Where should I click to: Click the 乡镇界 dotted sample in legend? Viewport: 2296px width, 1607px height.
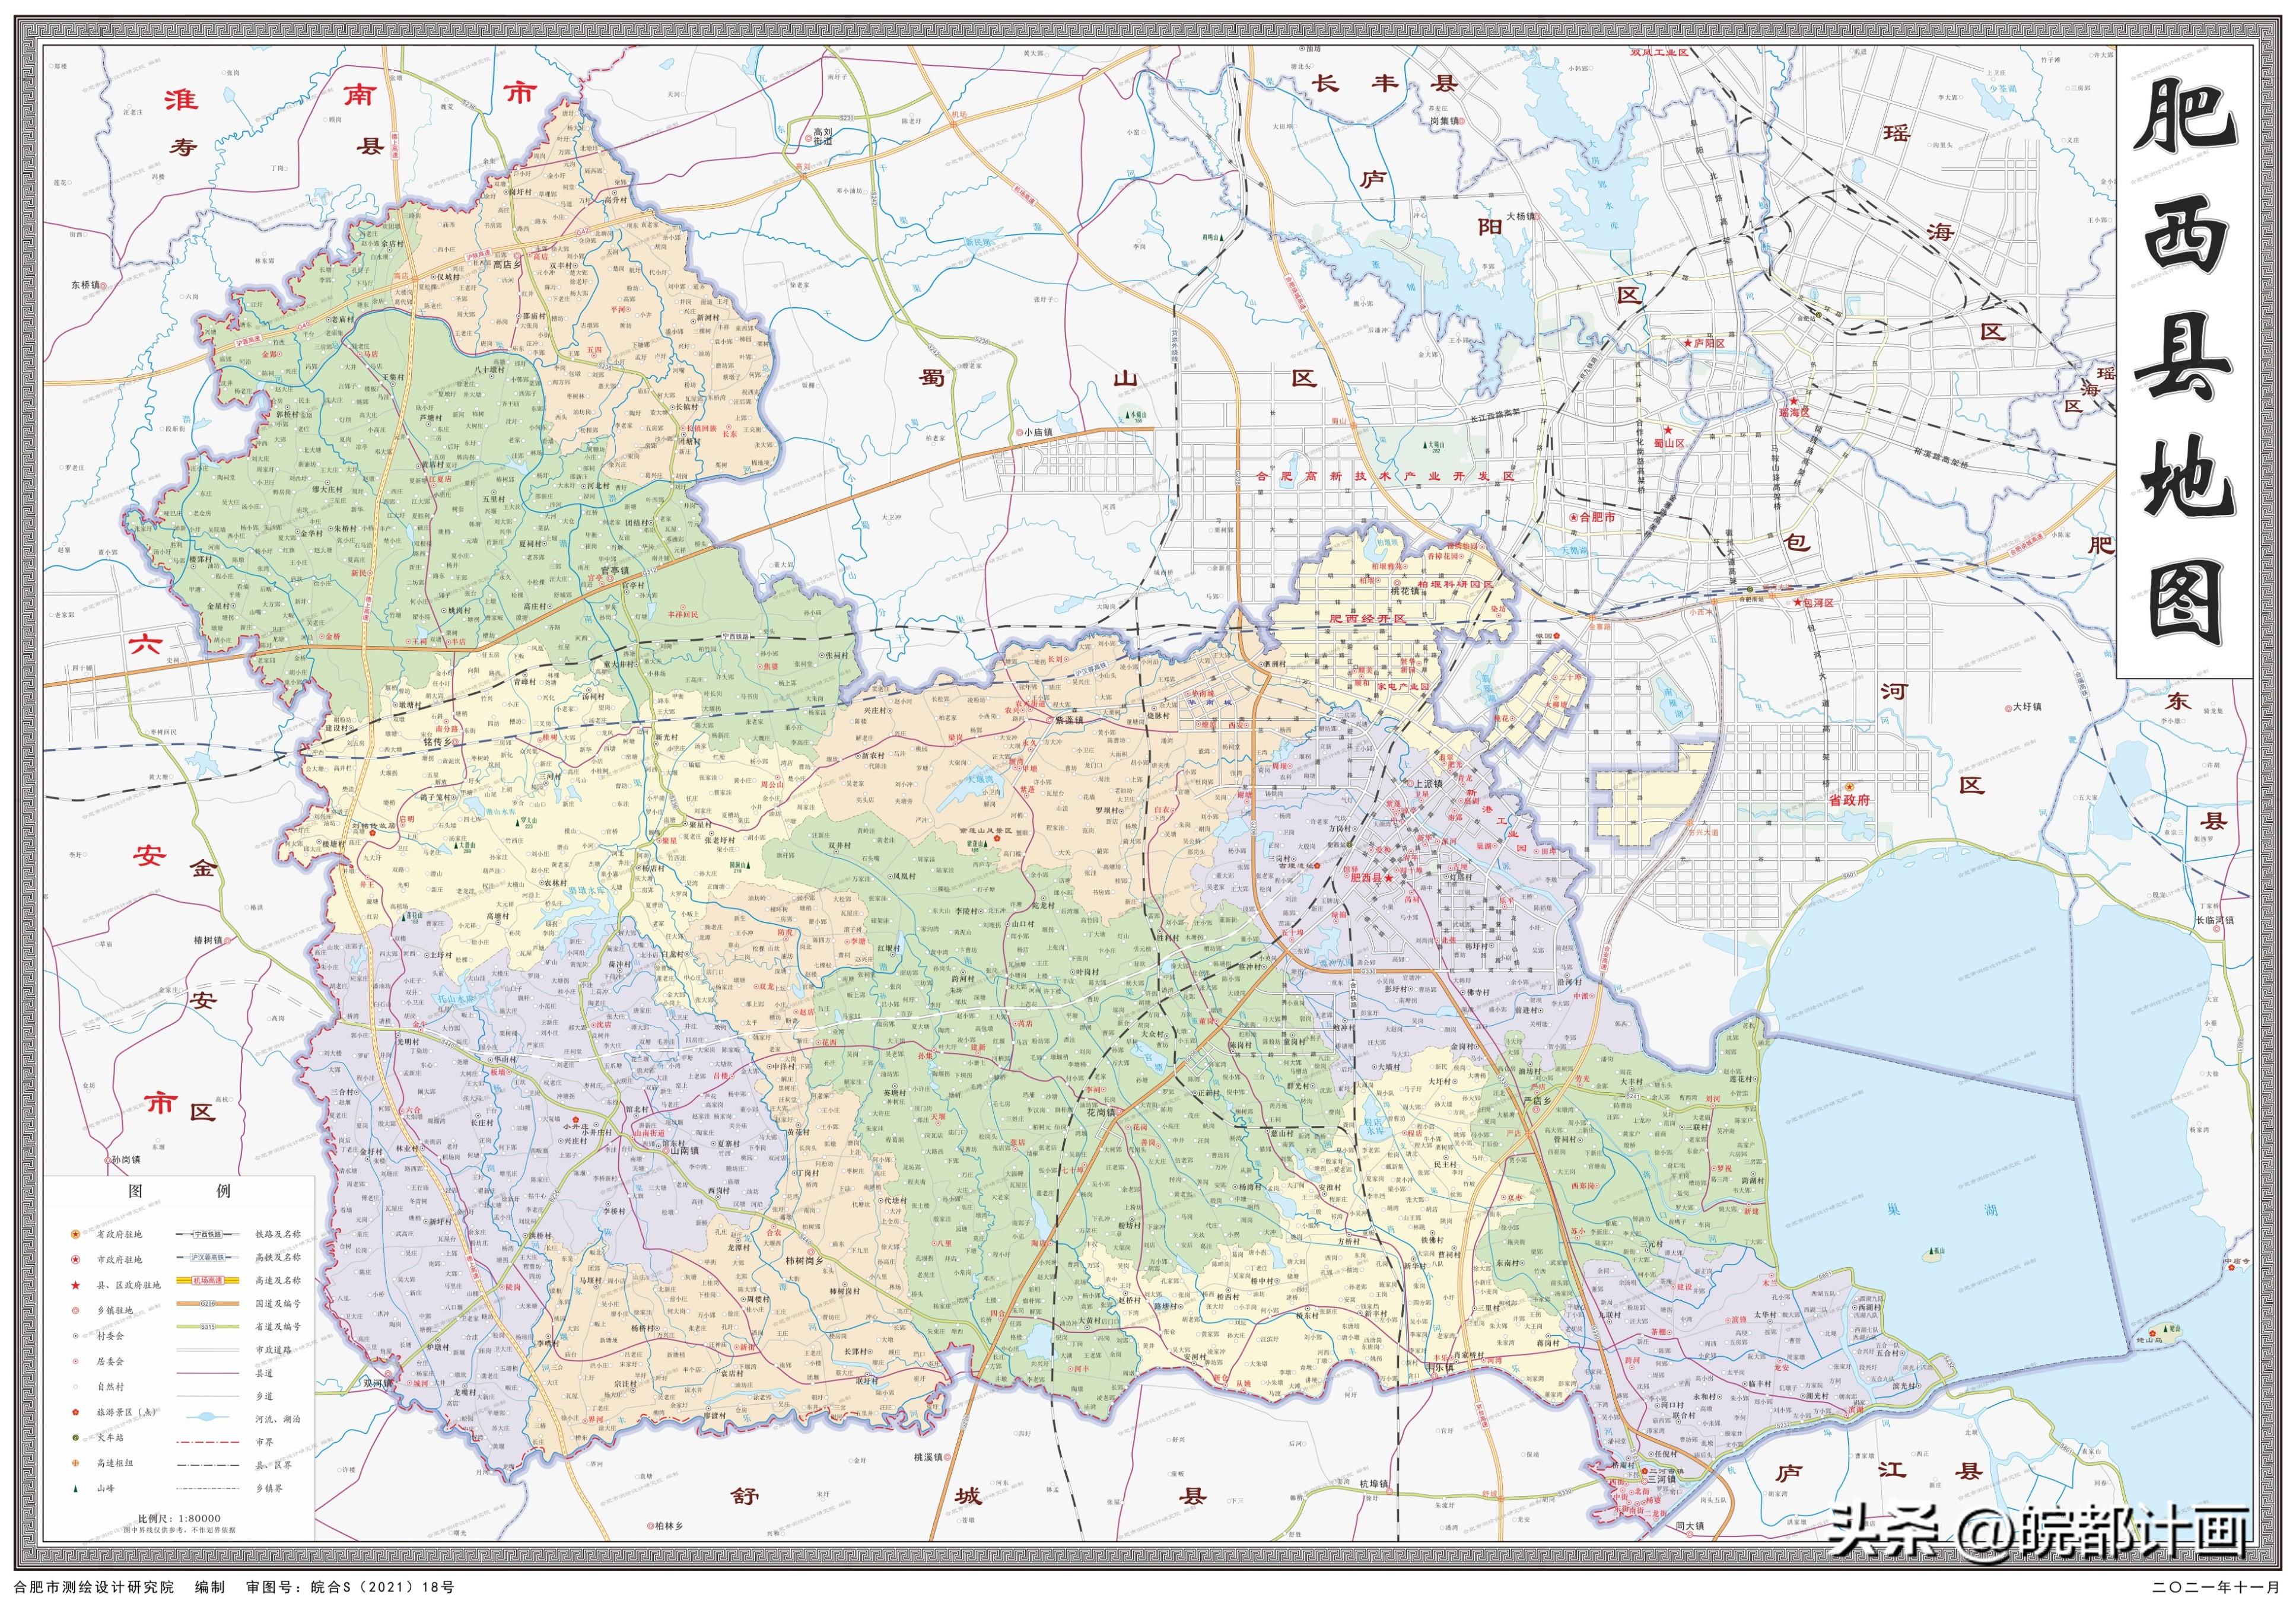pyautogui.click(x=209, y=1488)
